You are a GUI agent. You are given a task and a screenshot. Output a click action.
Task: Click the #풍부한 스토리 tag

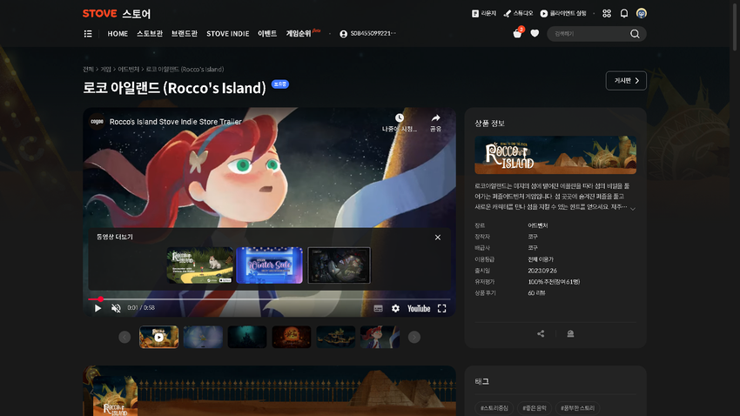578,408
